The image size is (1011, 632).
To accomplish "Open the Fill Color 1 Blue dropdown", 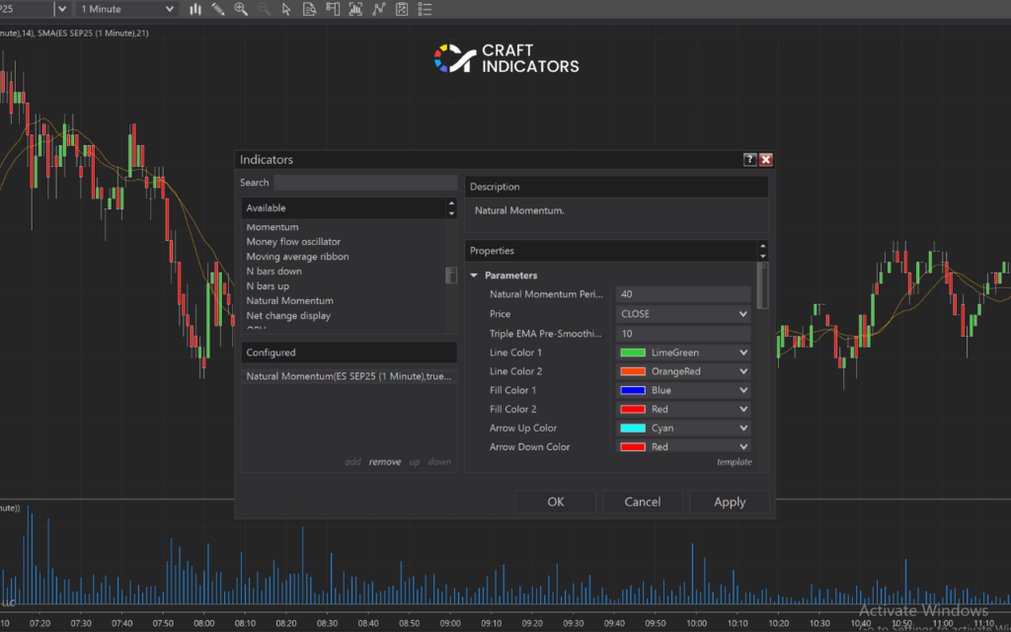I will 683,390.
